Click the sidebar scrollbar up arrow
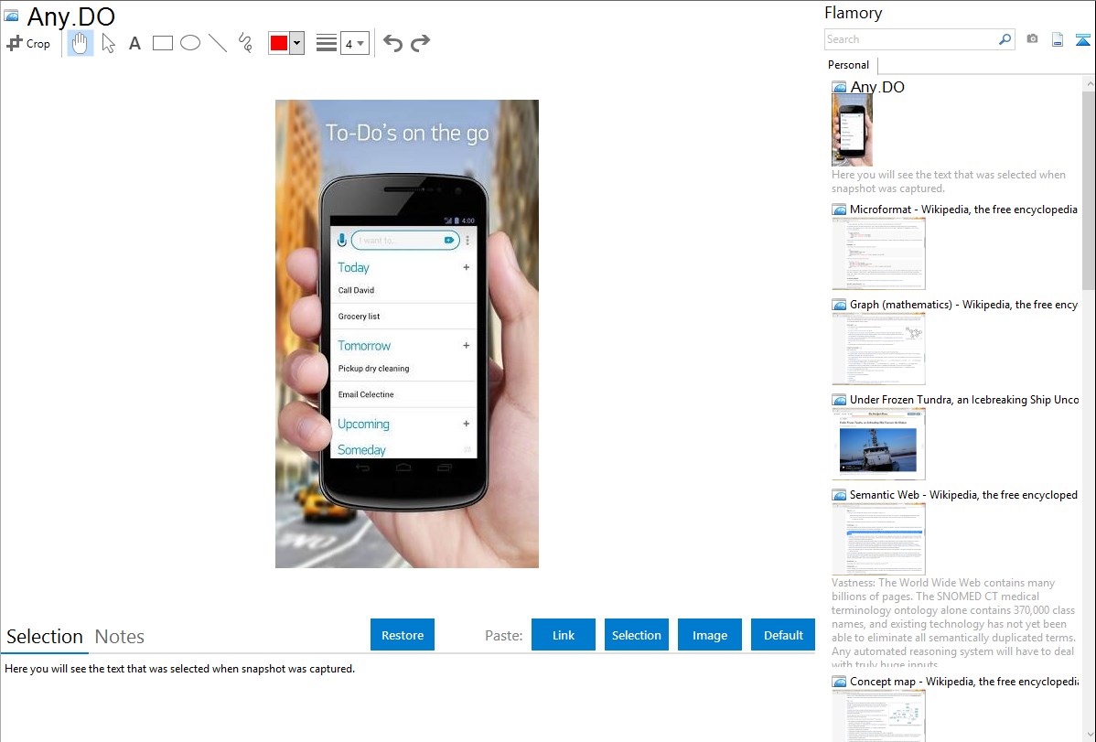 click(1089, 83)
